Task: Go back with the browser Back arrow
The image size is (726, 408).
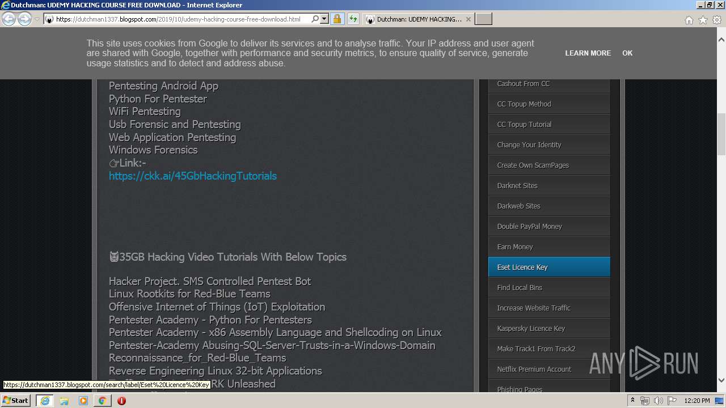Action: 9,19
